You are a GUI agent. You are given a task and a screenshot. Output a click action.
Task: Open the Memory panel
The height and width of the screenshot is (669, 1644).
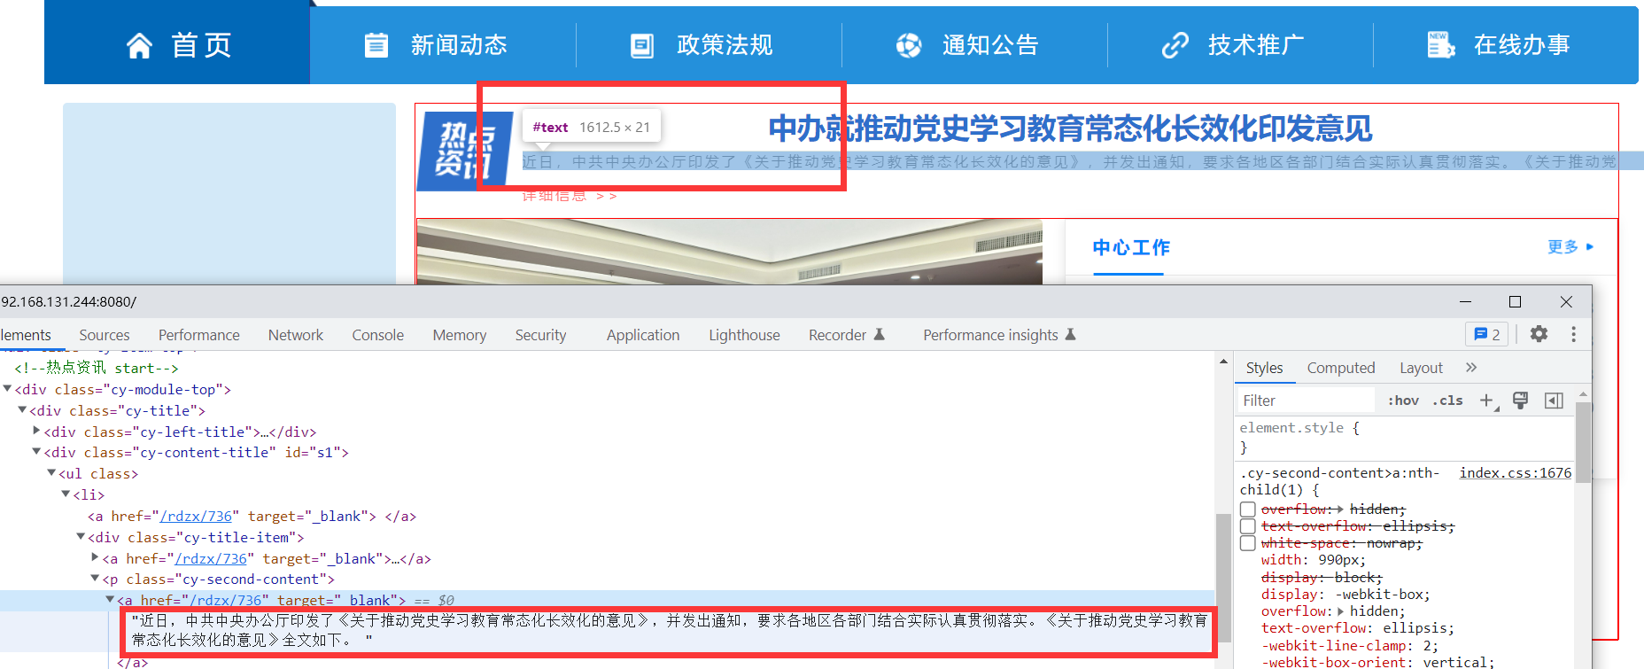click(x=460, y=335)
